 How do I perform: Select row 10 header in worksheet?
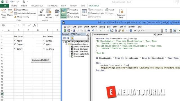pos(2,61)
